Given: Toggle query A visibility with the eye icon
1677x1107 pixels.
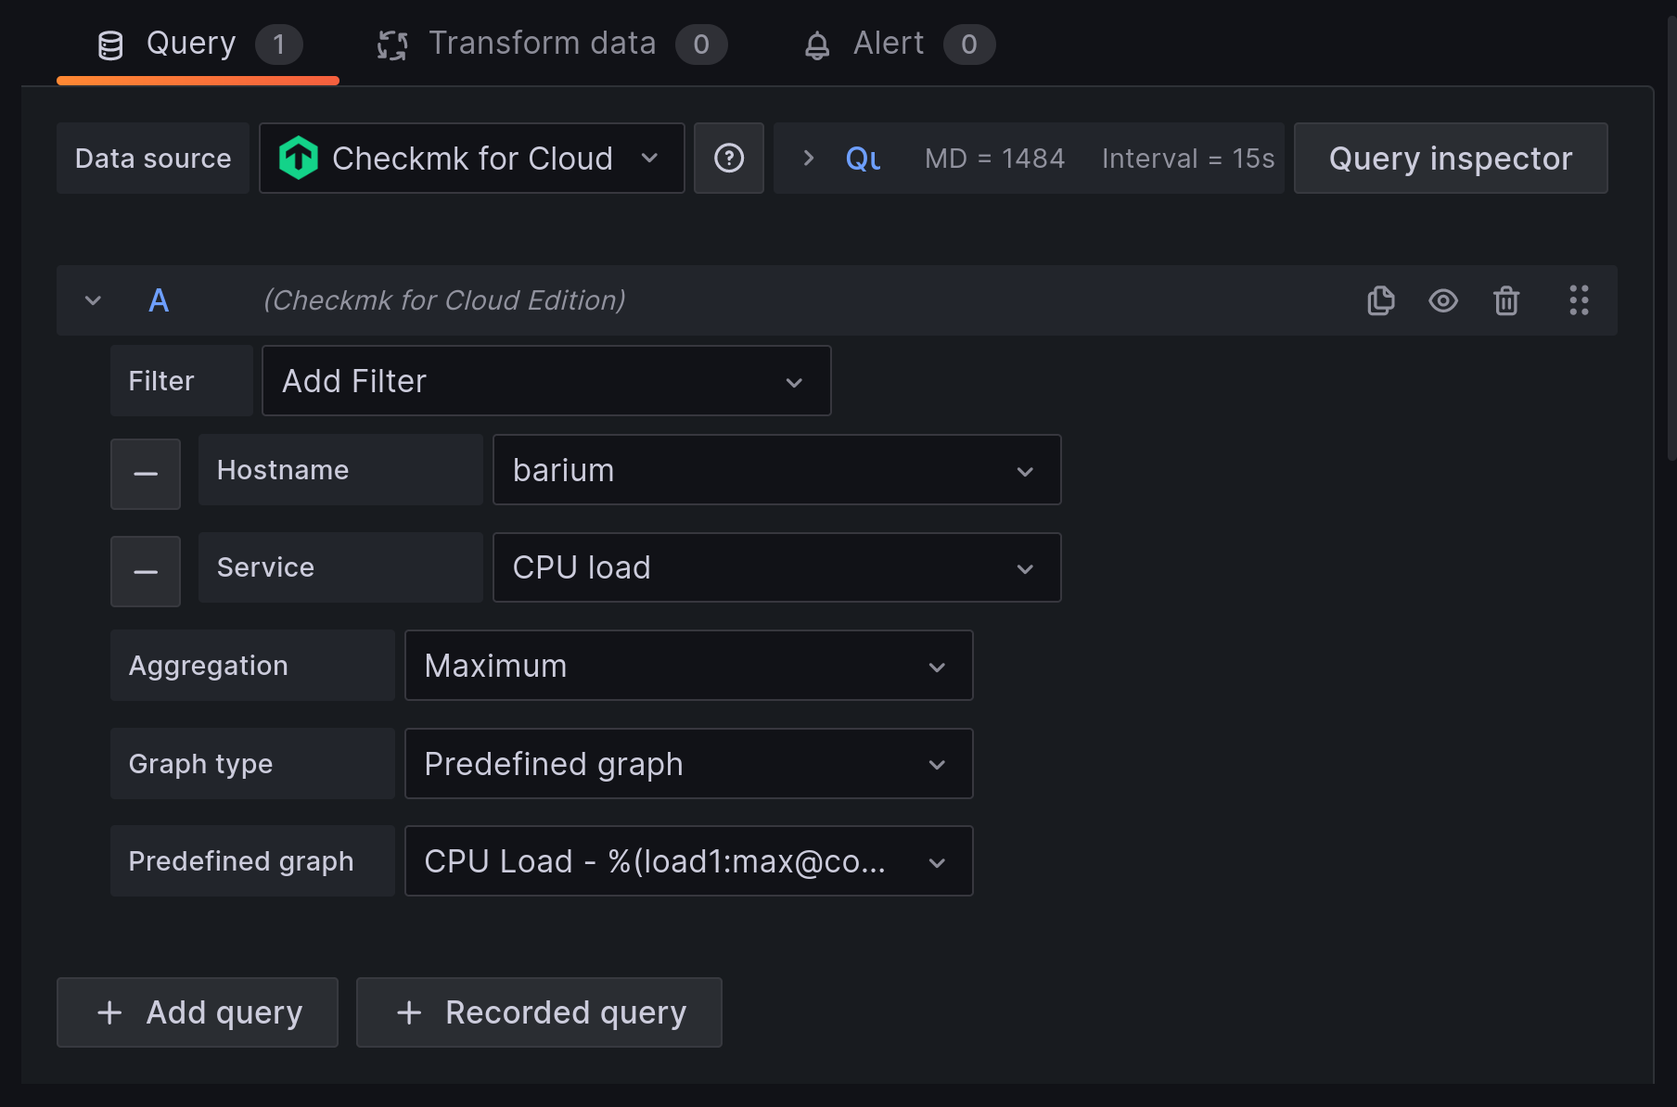Looking at the screenshot, I should pyautogui.click(x=1442, y=300).
